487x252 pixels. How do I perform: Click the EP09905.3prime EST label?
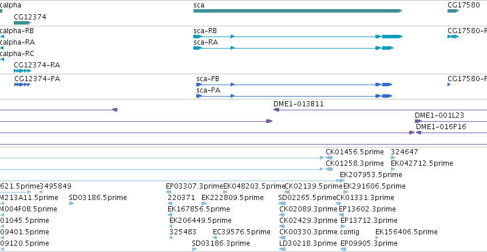click(369, 243)
